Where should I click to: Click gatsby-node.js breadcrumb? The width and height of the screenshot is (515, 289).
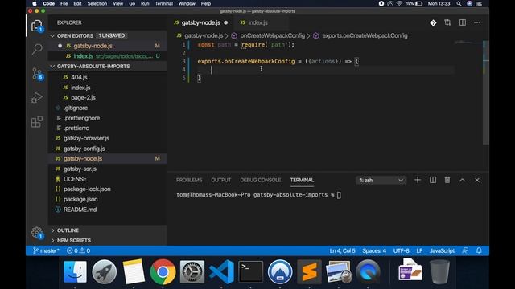204,35
